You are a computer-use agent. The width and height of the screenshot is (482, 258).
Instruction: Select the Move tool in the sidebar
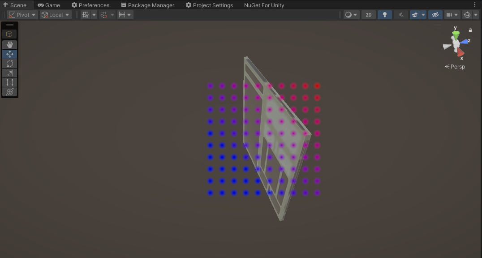(x=9, y=54)
